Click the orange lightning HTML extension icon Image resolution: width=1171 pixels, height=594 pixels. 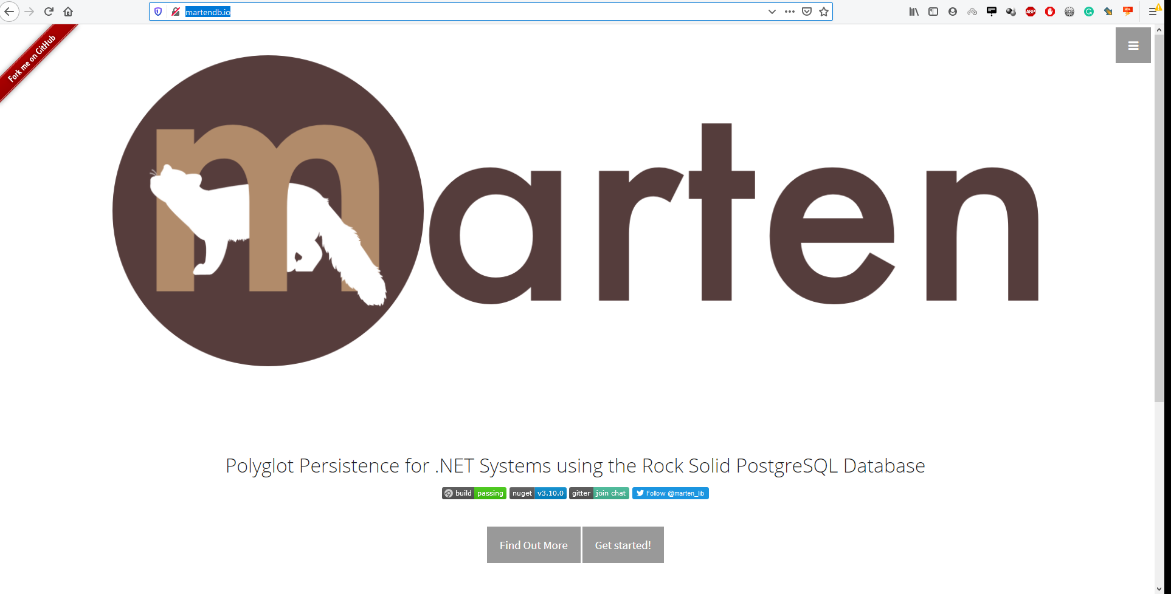[1128, 11]
